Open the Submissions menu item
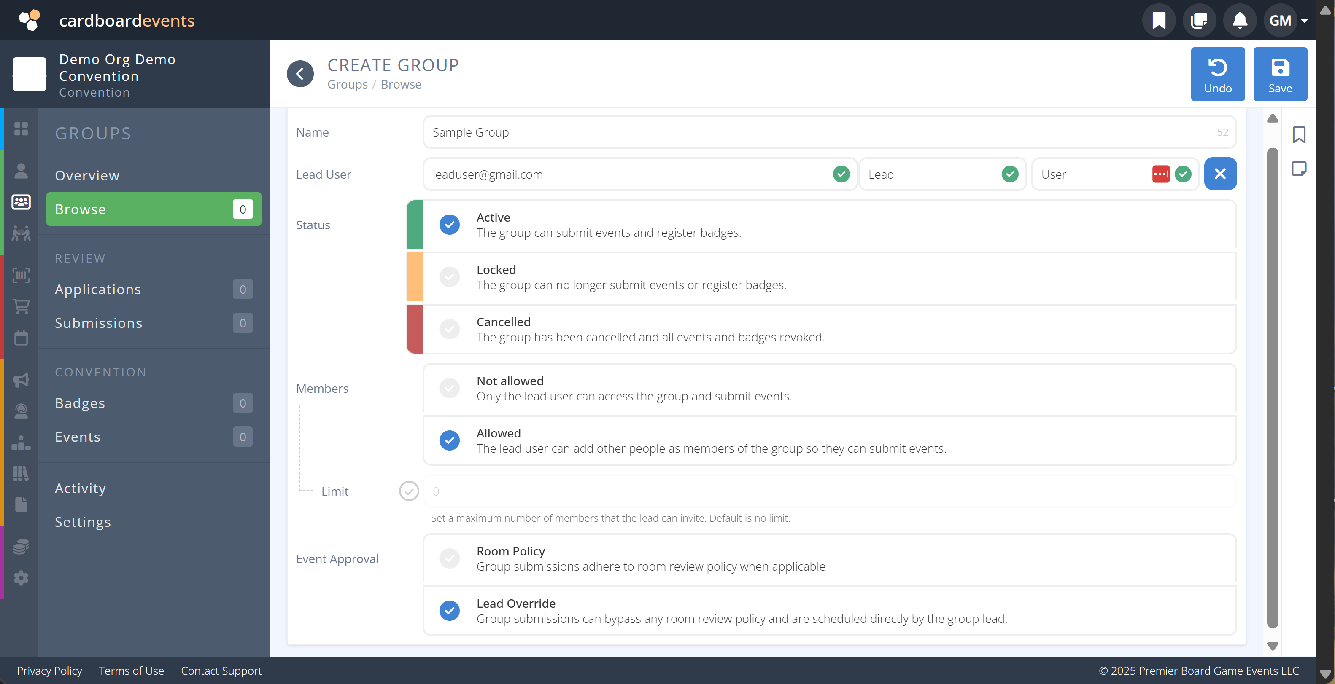 tap(98, 322)
